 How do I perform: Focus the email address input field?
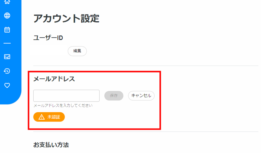[66, 96]
